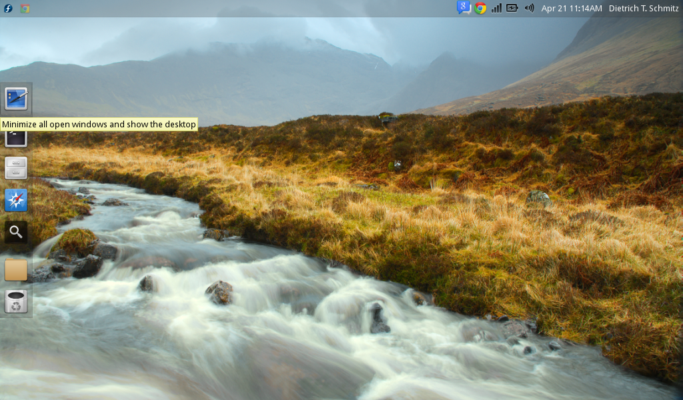Launch the compass web browser icon

click(x=16, y=200)
